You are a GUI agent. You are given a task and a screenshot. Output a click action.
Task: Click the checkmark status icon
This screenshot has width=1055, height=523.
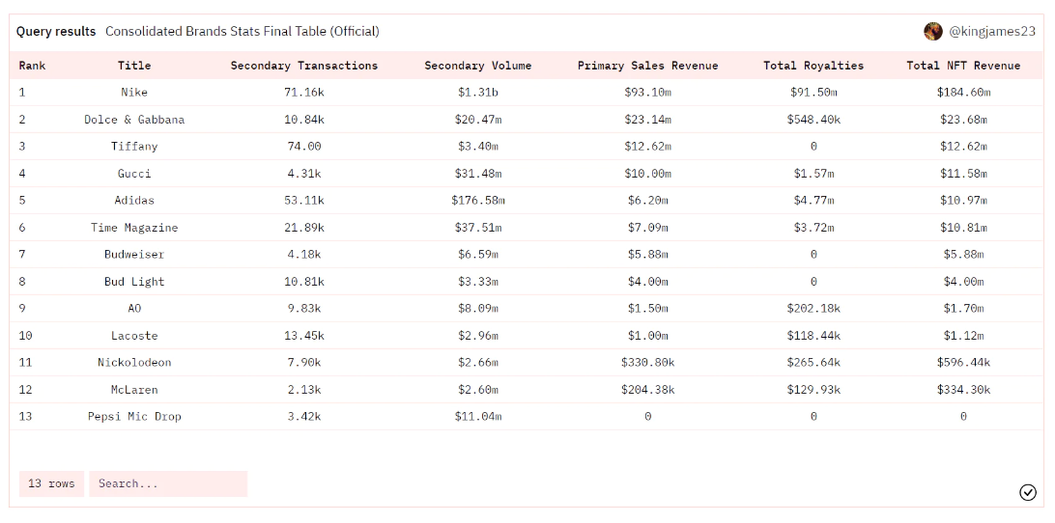(x=1028, y=492)
